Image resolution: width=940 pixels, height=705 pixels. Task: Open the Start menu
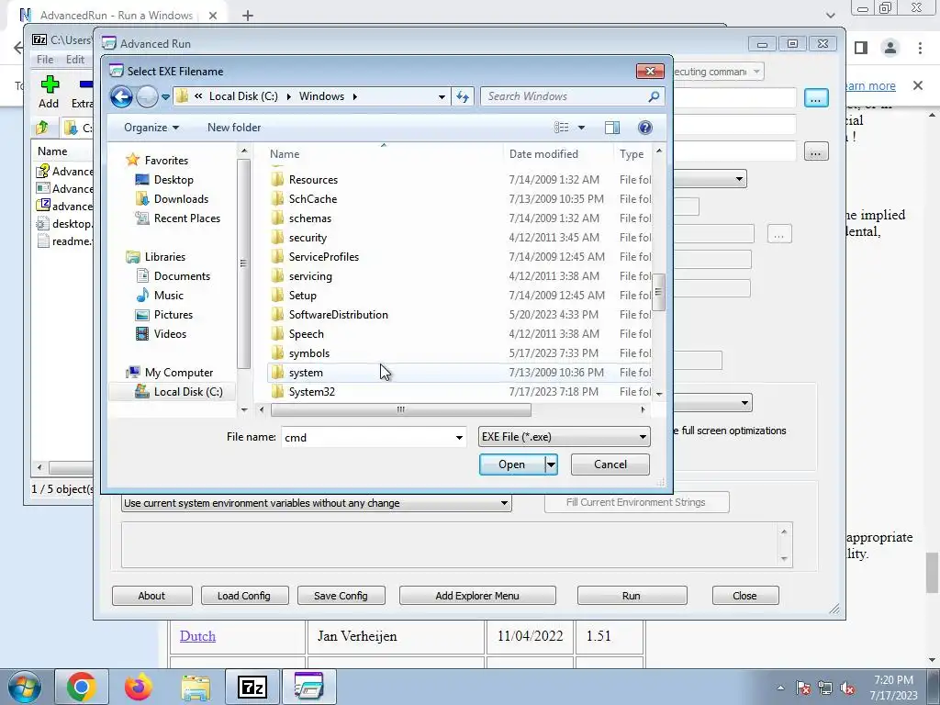25,688
